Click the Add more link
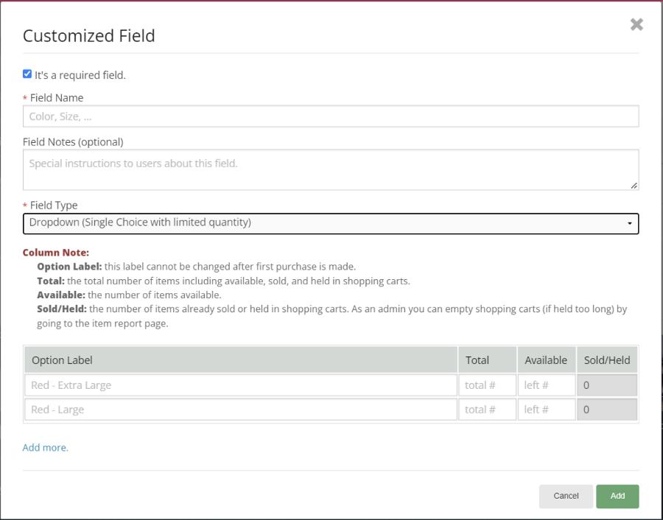 (46, 447)
